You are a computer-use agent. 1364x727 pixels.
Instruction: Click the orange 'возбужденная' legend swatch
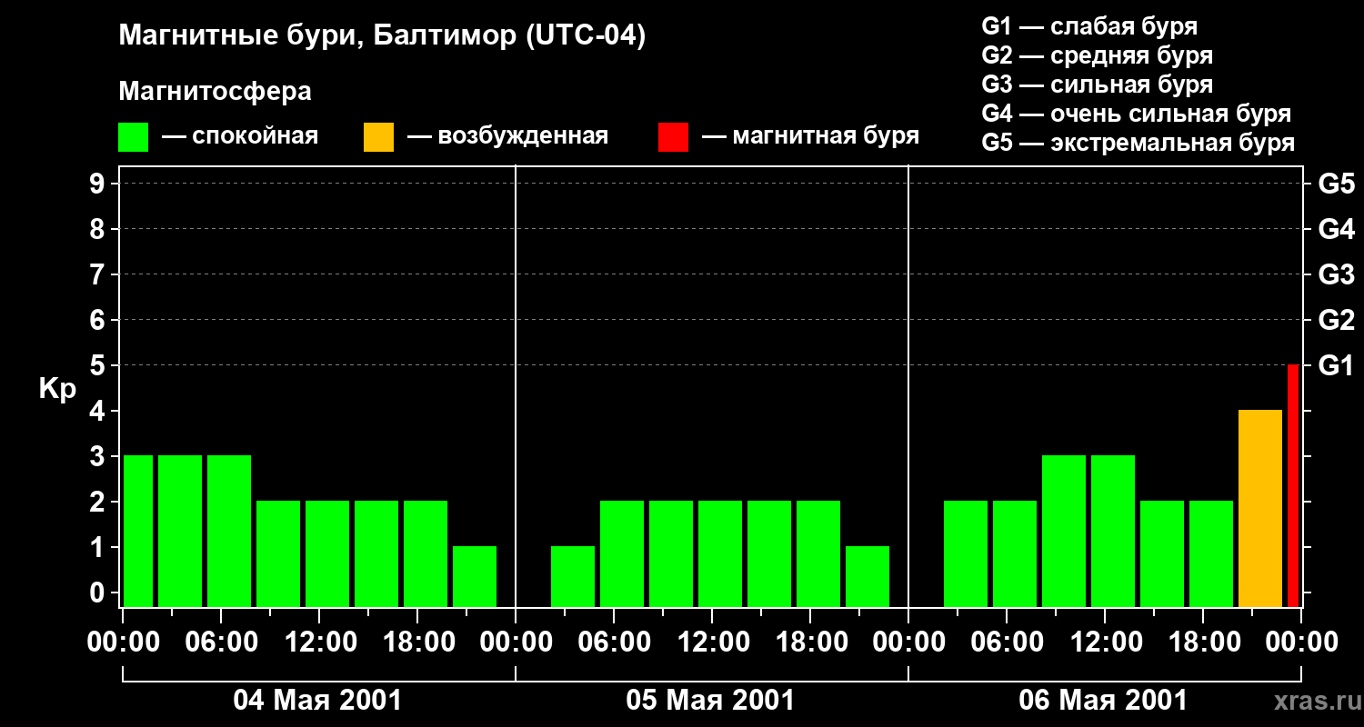(379, 137)
